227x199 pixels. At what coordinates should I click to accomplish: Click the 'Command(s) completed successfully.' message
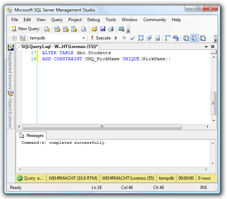click(x=64, y=143)
